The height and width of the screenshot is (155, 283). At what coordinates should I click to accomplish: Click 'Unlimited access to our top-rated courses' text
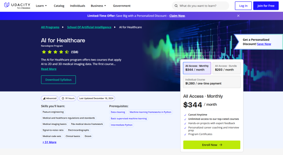(x=213, y=119)
